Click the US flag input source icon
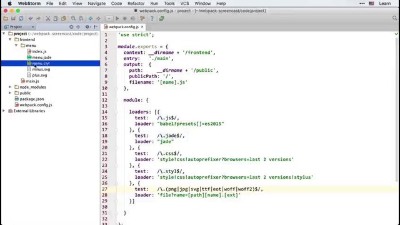Image resolution: width=400 pixels, height=225 pixels. [x=371, y=4]
